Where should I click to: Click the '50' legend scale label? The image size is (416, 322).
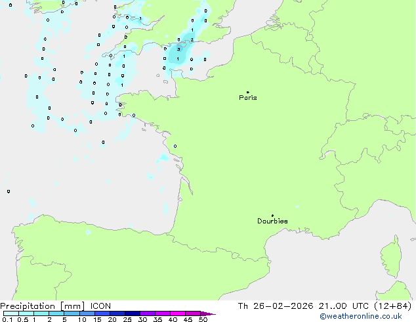[203, 319]
